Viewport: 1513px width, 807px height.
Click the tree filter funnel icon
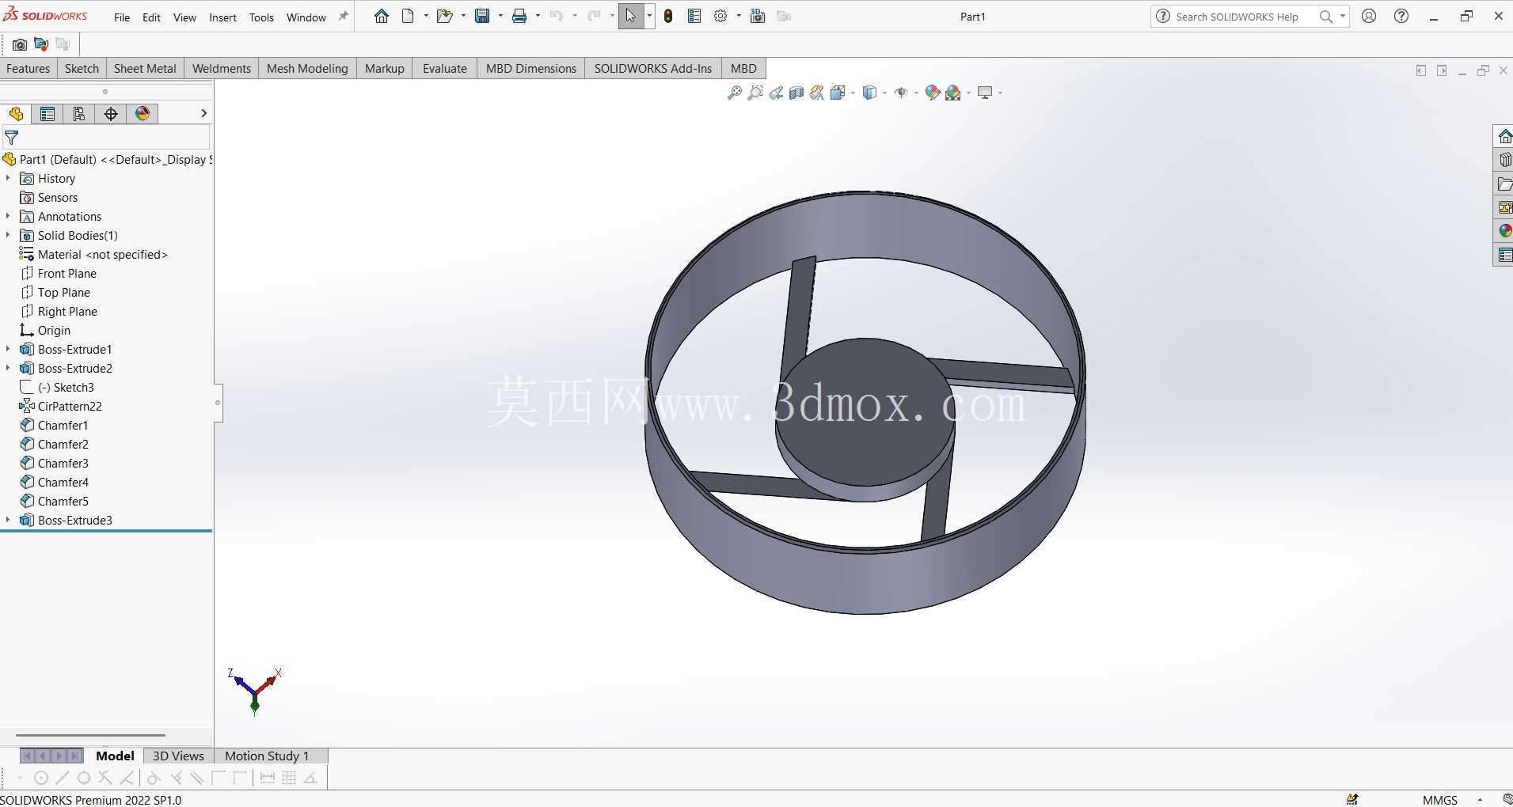coord(11,138)
